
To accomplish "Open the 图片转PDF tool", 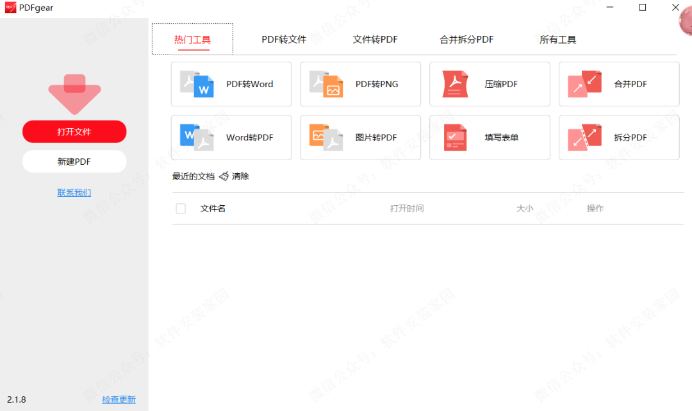I will coord(360,137).
